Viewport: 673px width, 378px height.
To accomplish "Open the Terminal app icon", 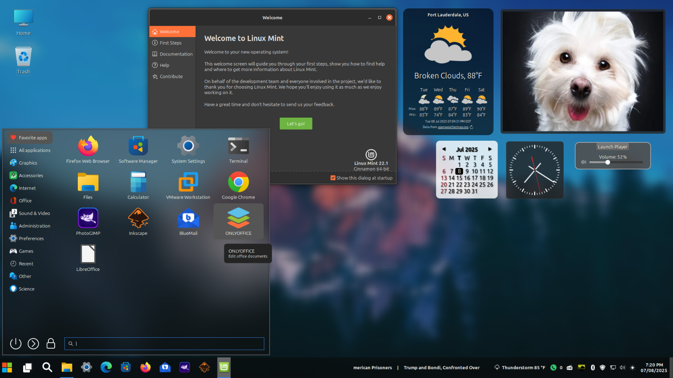I will tap(238, 147).
